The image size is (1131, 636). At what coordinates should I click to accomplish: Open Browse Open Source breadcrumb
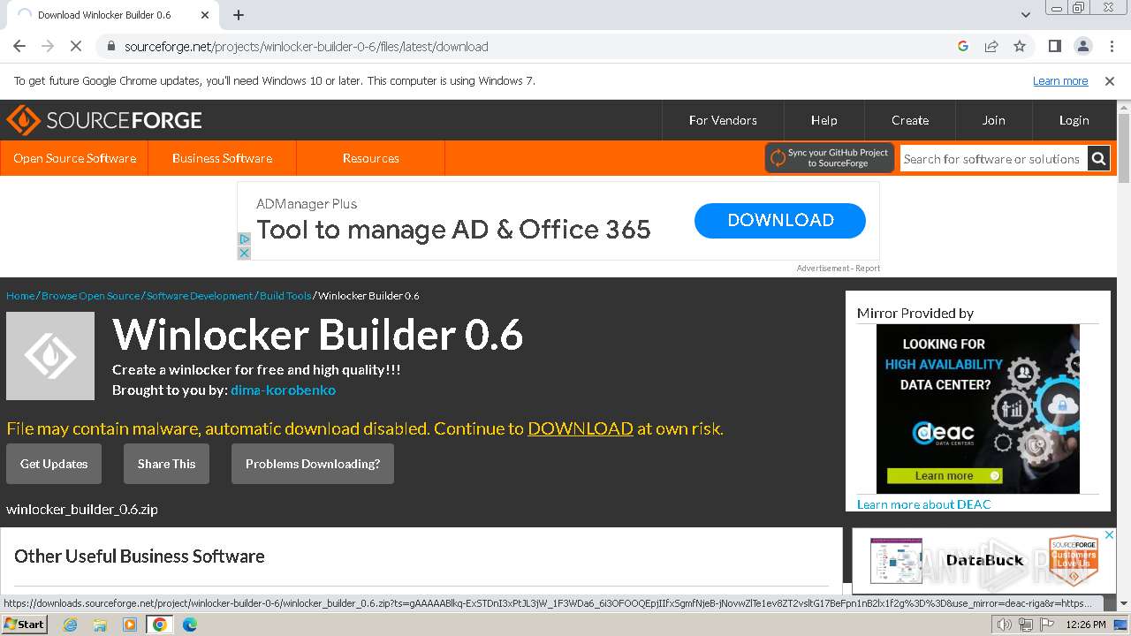tap(90, 296)
